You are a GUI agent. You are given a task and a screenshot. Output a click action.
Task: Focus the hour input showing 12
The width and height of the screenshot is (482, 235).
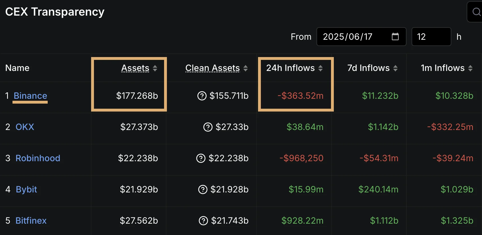point(431,37)
